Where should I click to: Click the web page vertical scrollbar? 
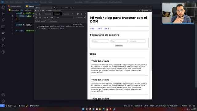point(151,42)
